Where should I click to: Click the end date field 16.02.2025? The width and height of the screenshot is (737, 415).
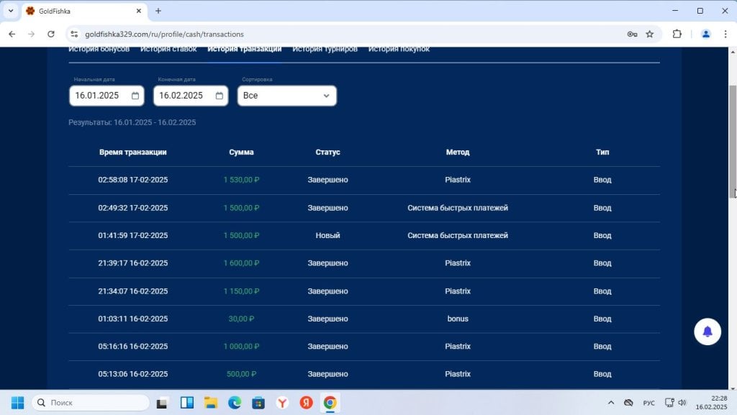coord(191,96)
